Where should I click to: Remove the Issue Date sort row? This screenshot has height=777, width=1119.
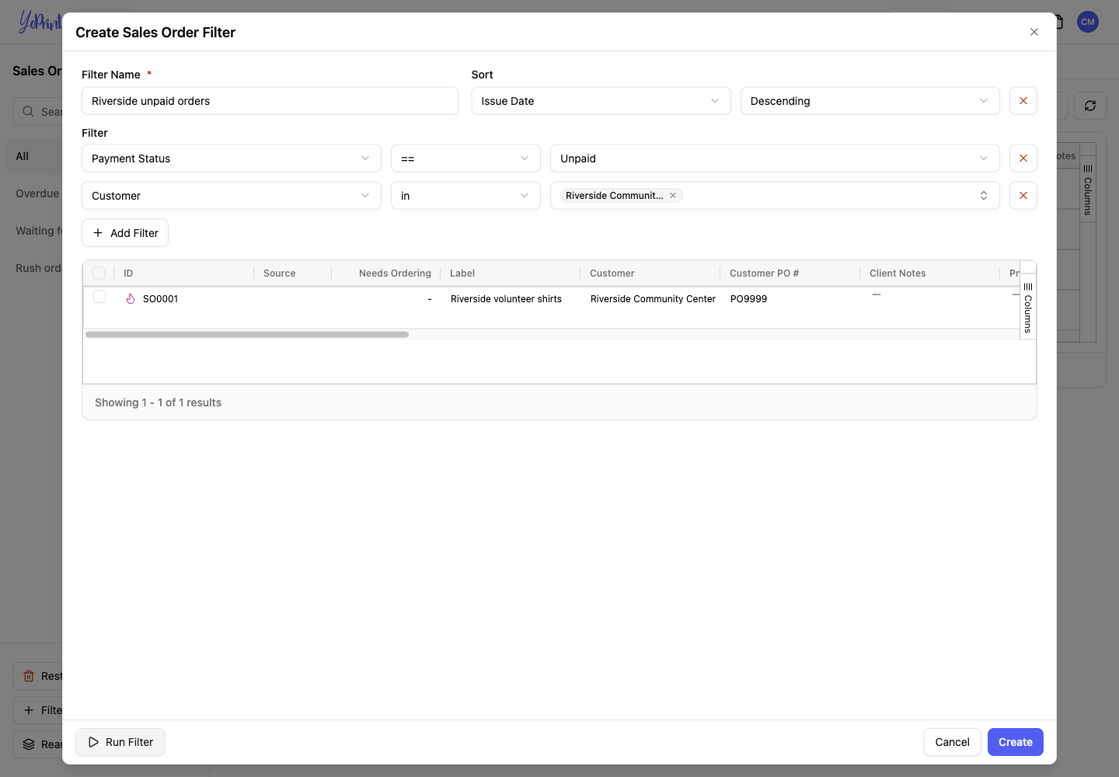[x=1023, y=101]
